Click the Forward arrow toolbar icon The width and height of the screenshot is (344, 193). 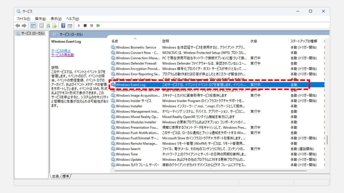(x=24, y=25)
